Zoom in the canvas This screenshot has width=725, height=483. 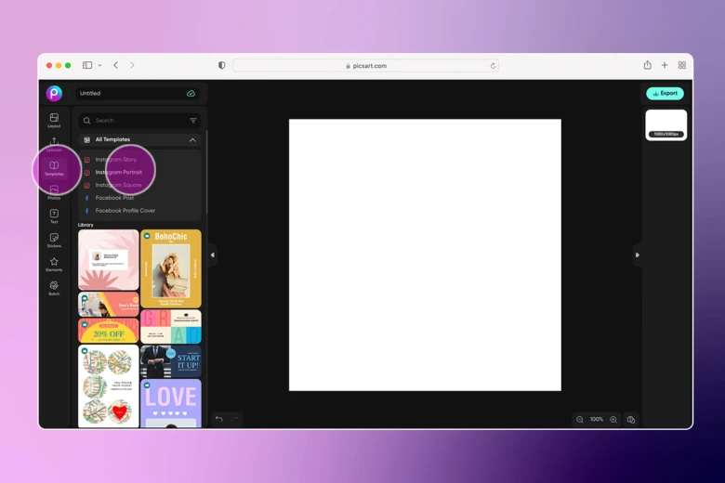(x=613, y=420)
